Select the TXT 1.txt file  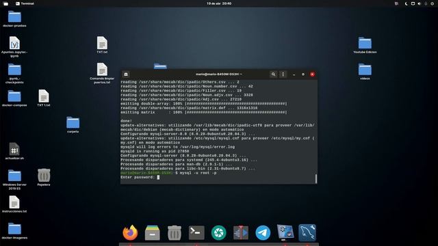click(x=44, y=98)
